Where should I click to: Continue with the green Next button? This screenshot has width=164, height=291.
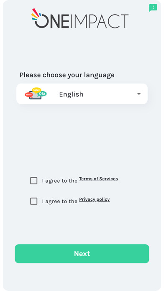[x=82, y=254]
